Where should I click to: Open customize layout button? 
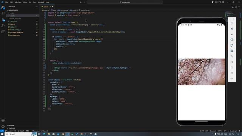223,2
